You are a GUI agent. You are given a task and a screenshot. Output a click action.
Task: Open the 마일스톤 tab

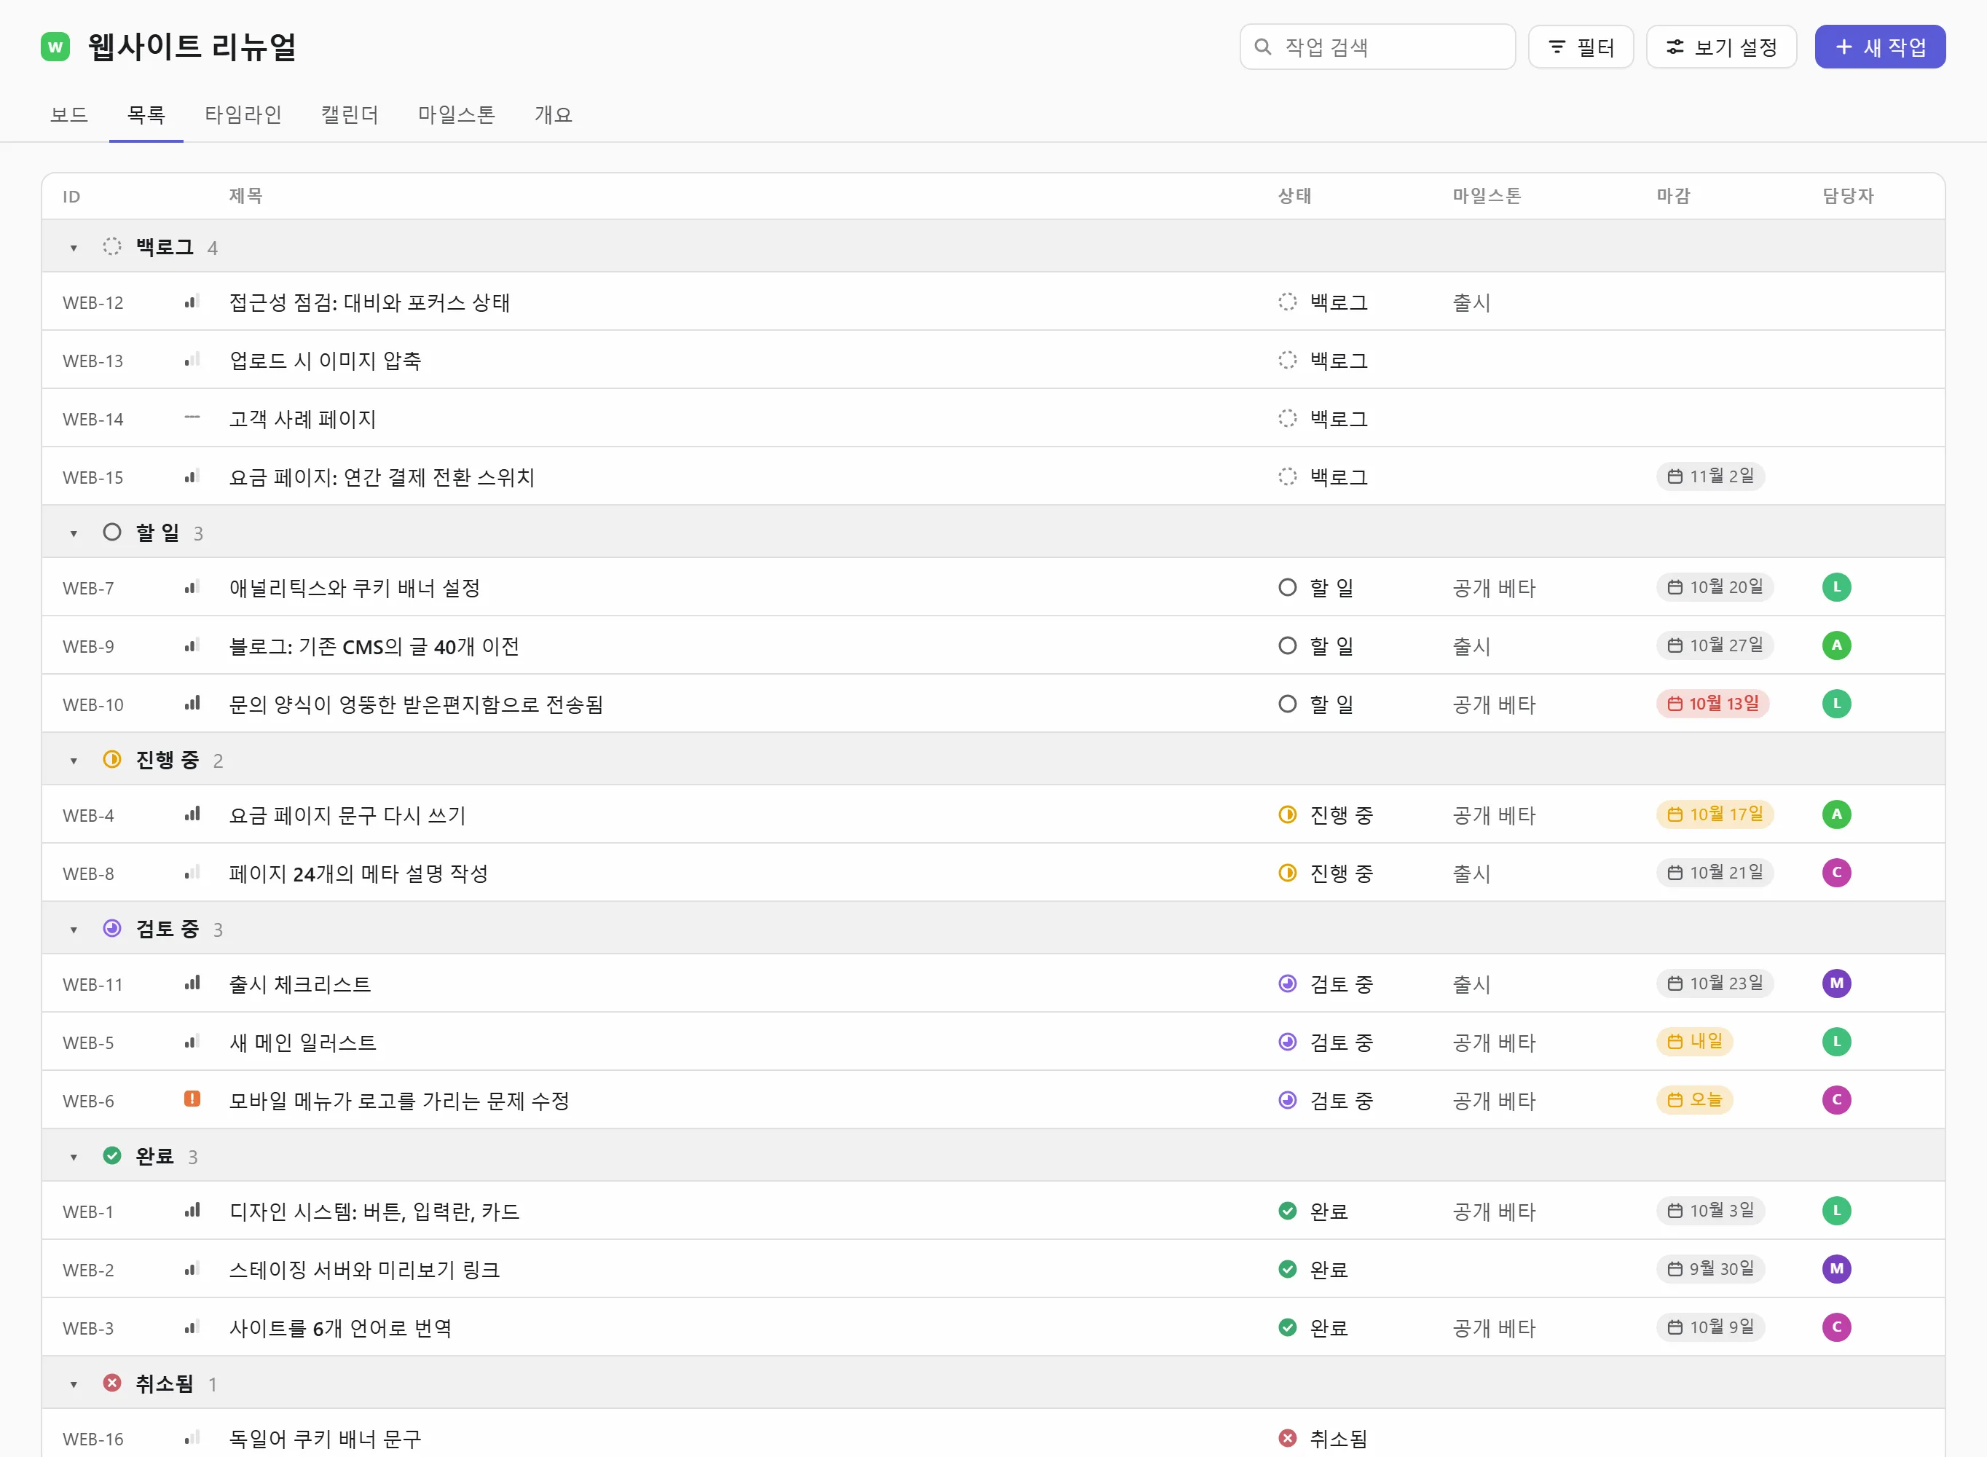coord(457,114)
